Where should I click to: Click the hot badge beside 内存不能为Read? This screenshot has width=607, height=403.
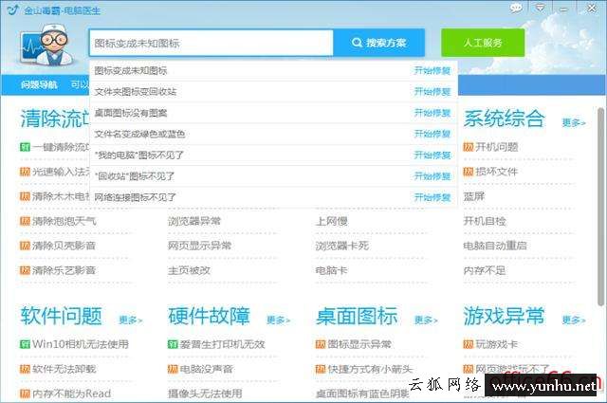(x=25, y=394)
